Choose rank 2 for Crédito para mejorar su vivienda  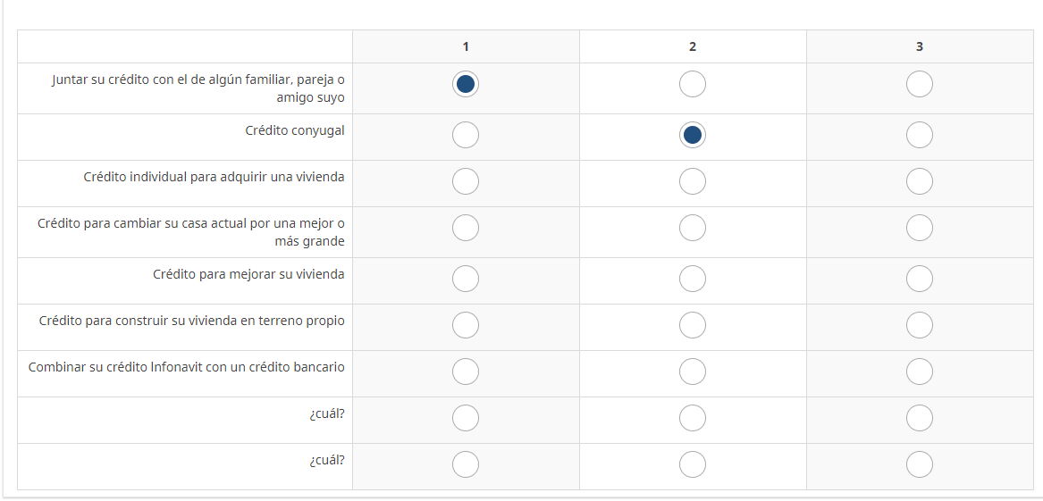pyautogui.click(x=693, y=280)
